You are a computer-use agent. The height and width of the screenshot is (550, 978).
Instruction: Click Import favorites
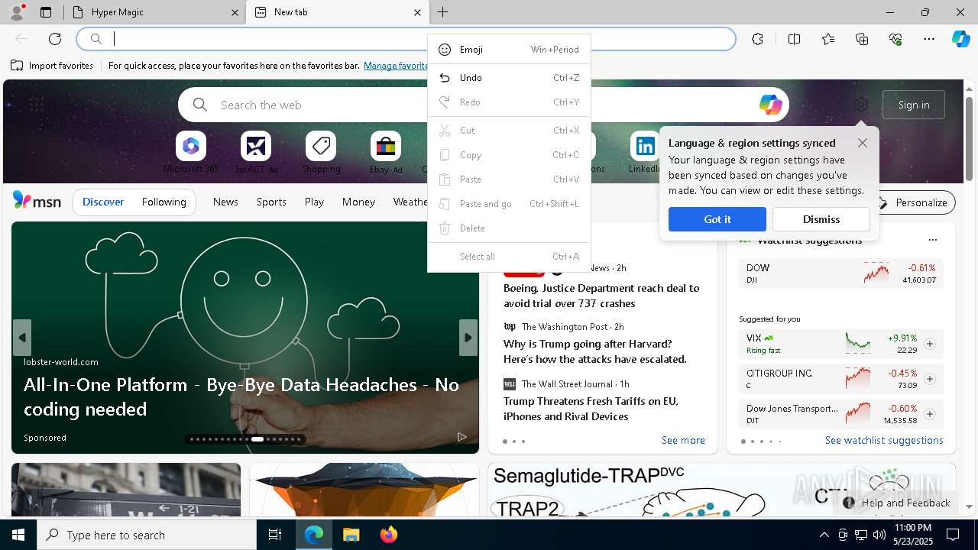(x=52, y=66)
